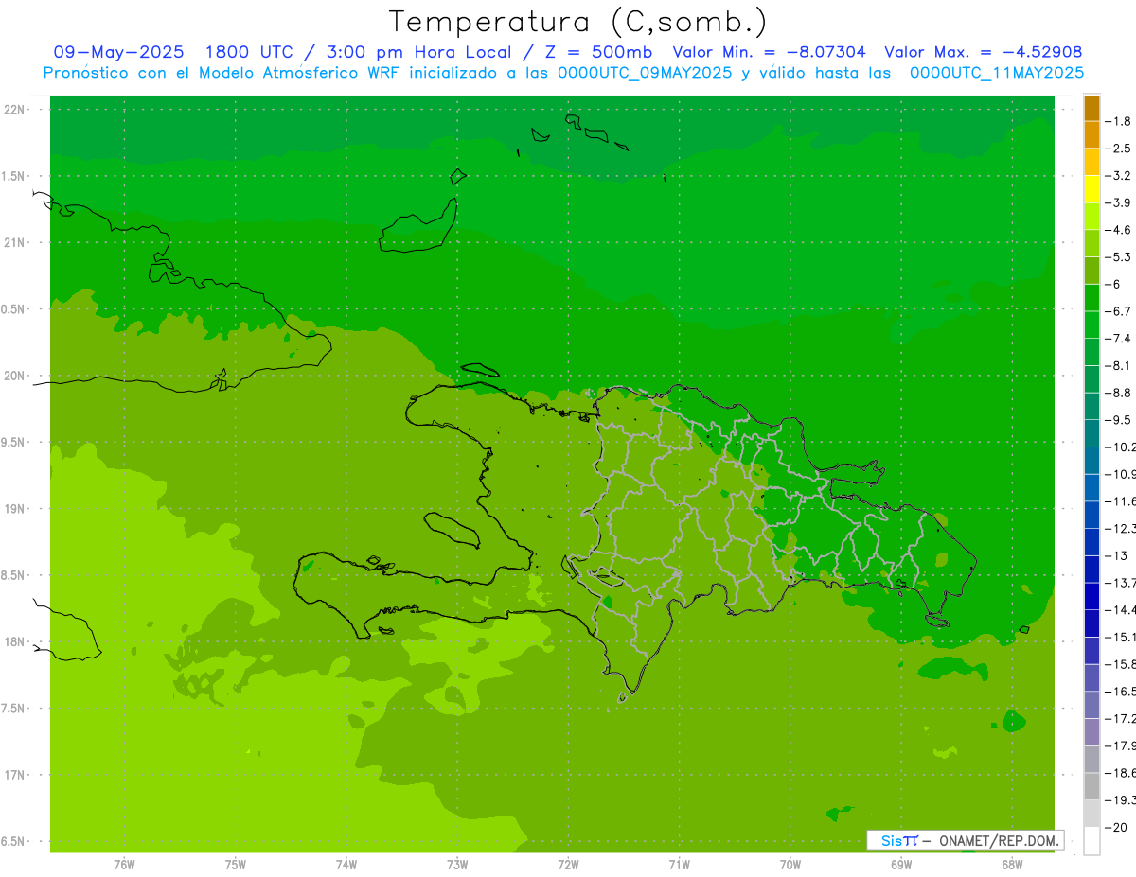The width and height of the screenshot is (1136, 877).
Task: Click the light green band between -4.6 and -5.3
Action: pos(1092,243)
